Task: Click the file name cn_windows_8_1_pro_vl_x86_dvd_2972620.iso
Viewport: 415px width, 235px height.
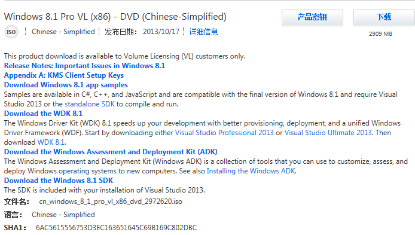Action: [111, 202]
